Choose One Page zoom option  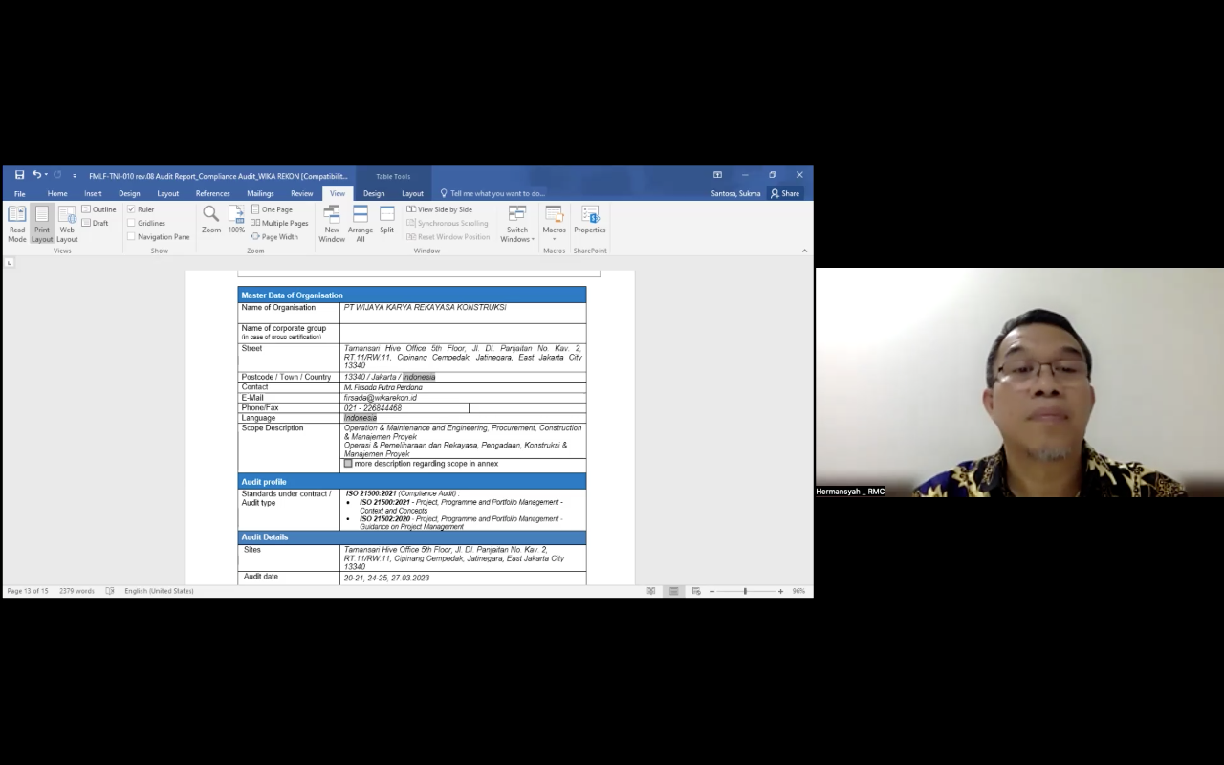272,209
